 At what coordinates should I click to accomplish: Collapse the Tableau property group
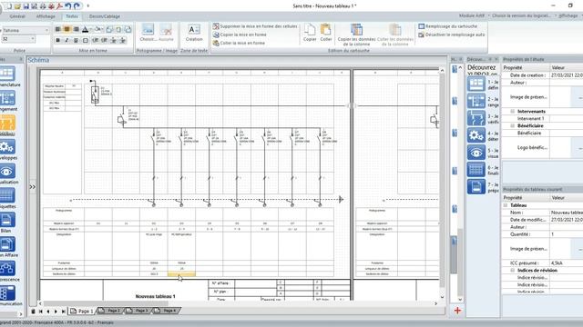pyautogui.click(x=506, y=205)
